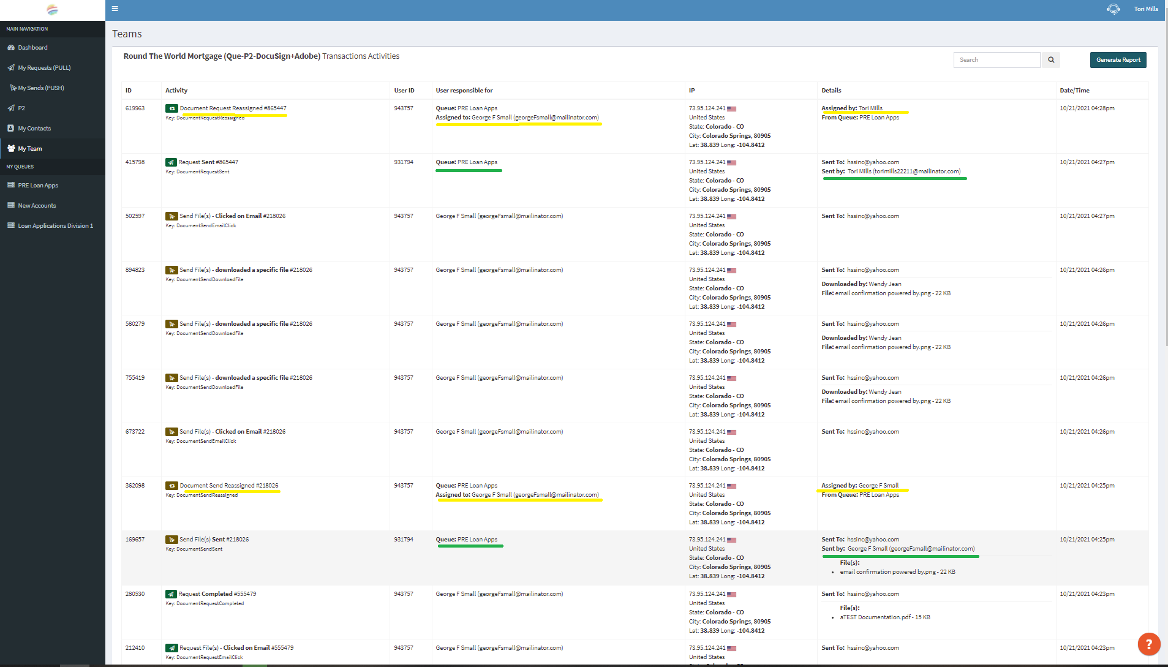The width and height of the screenshot is (1168, 667).
Task: Click the Teams page heading
Action: [x=127, y=34]
